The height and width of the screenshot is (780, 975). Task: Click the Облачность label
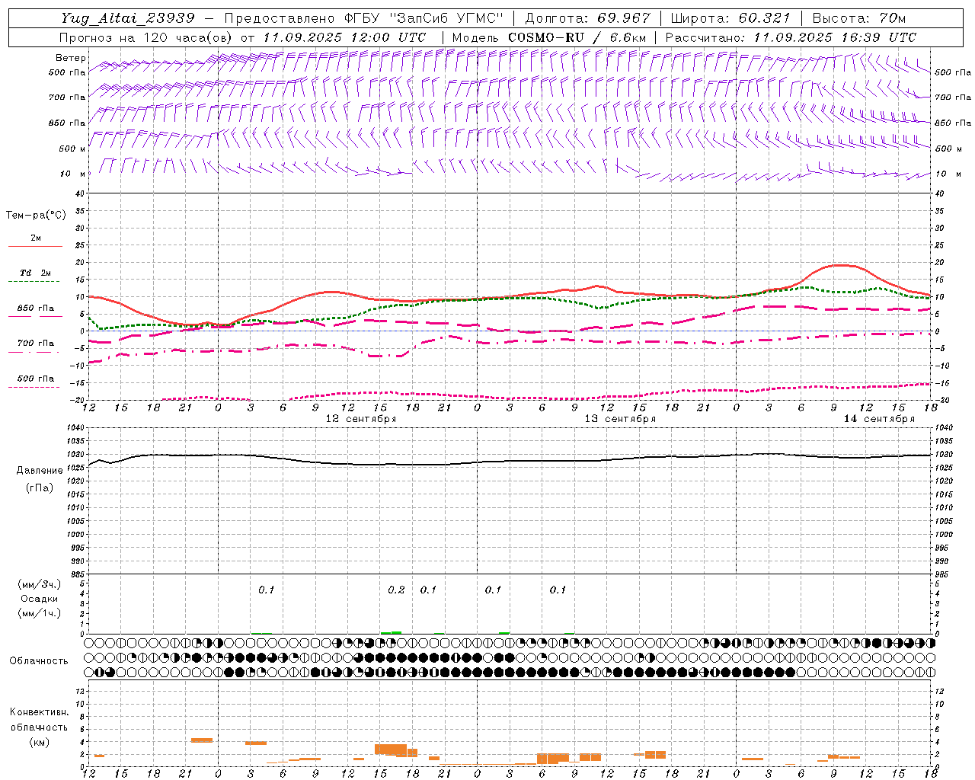coord(39,660)
